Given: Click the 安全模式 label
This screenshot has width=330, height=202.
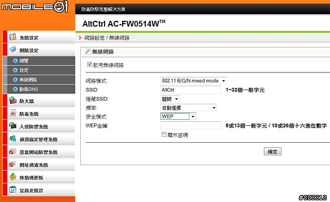Looking at the screenshot, I should 97,116.
